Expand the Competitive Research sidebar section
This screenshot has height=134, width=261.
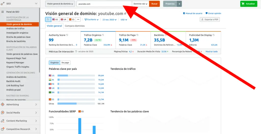click(36, 129)
